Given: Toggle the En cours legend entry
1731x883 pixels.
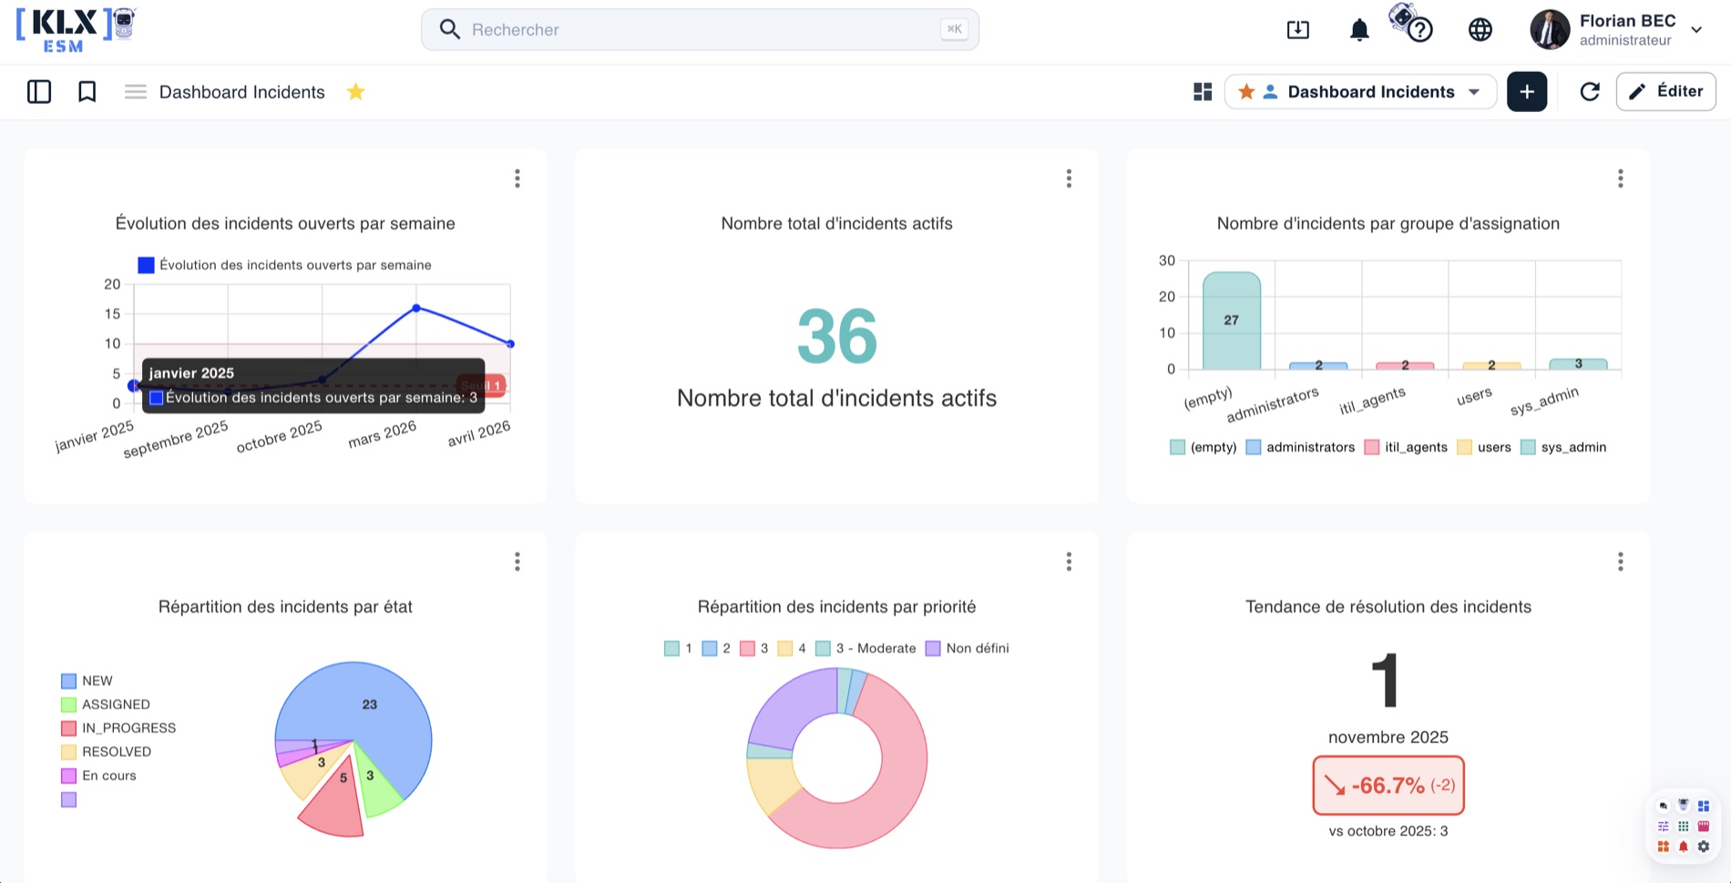Looking at the screenshot, I should pos(98,776).
